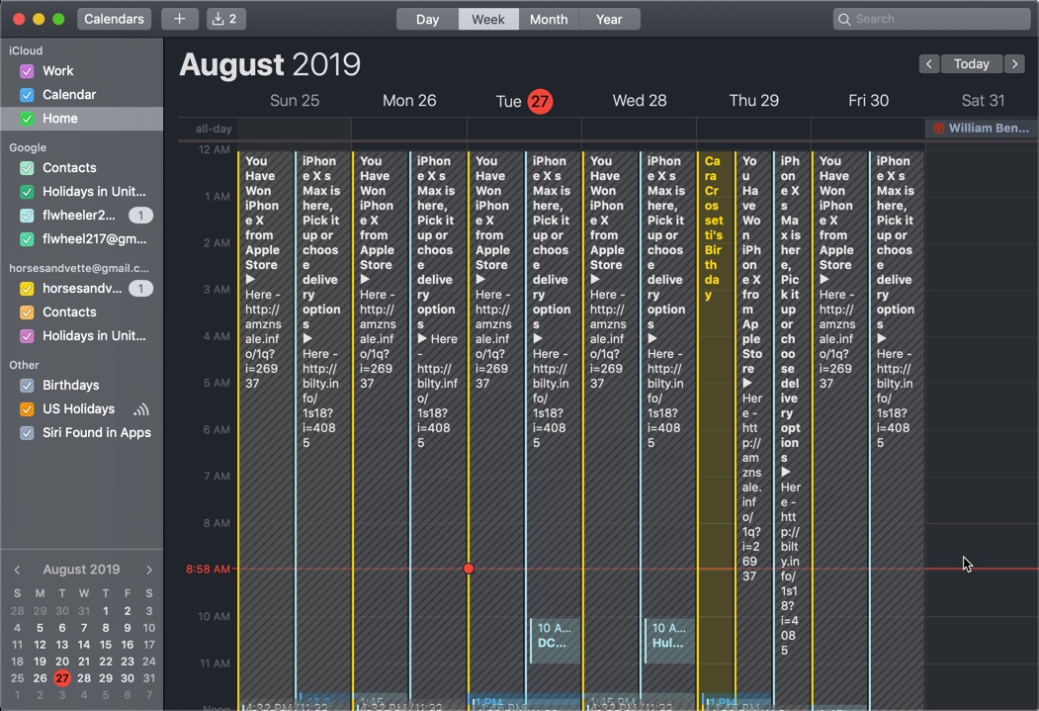Select the Mon 26 day header
The height and width of the screenshot is (711, 1039).
point(409,101)
